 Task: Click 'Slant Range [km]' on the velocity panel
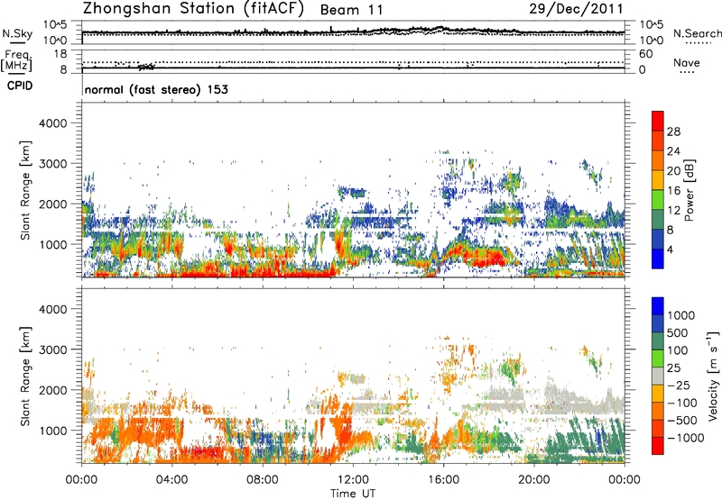click(x=25, y=376)
